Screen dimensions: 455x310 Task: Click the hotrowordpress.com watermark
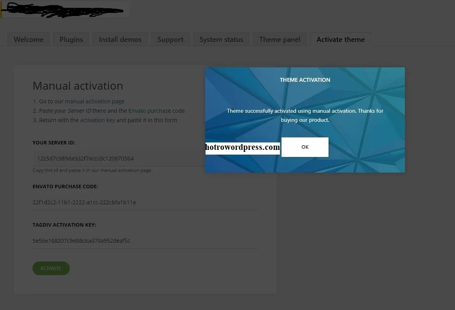coord(242,147)
